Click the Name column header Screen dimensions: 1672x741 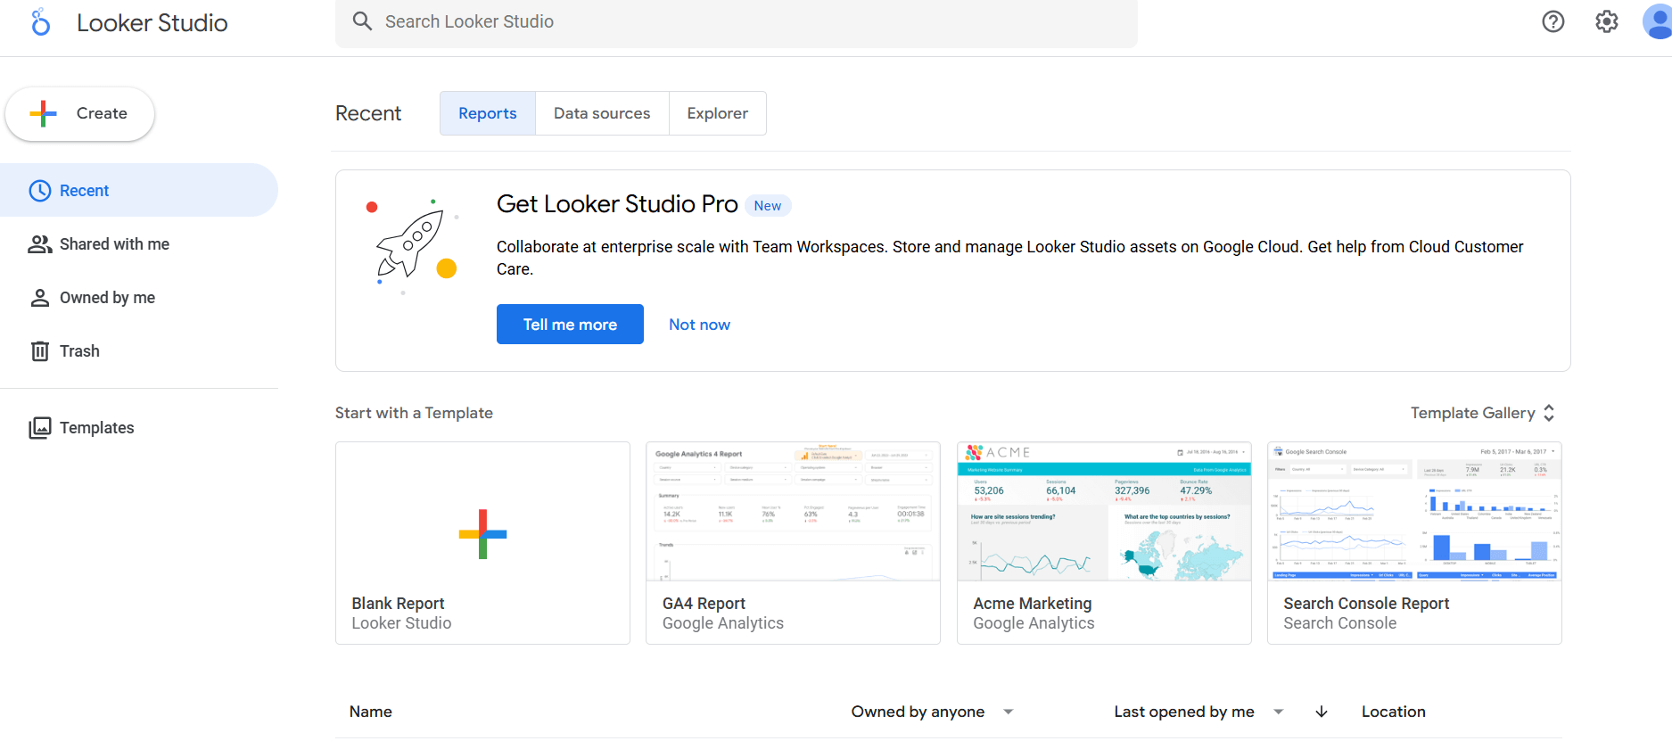[x=371, y=712]
